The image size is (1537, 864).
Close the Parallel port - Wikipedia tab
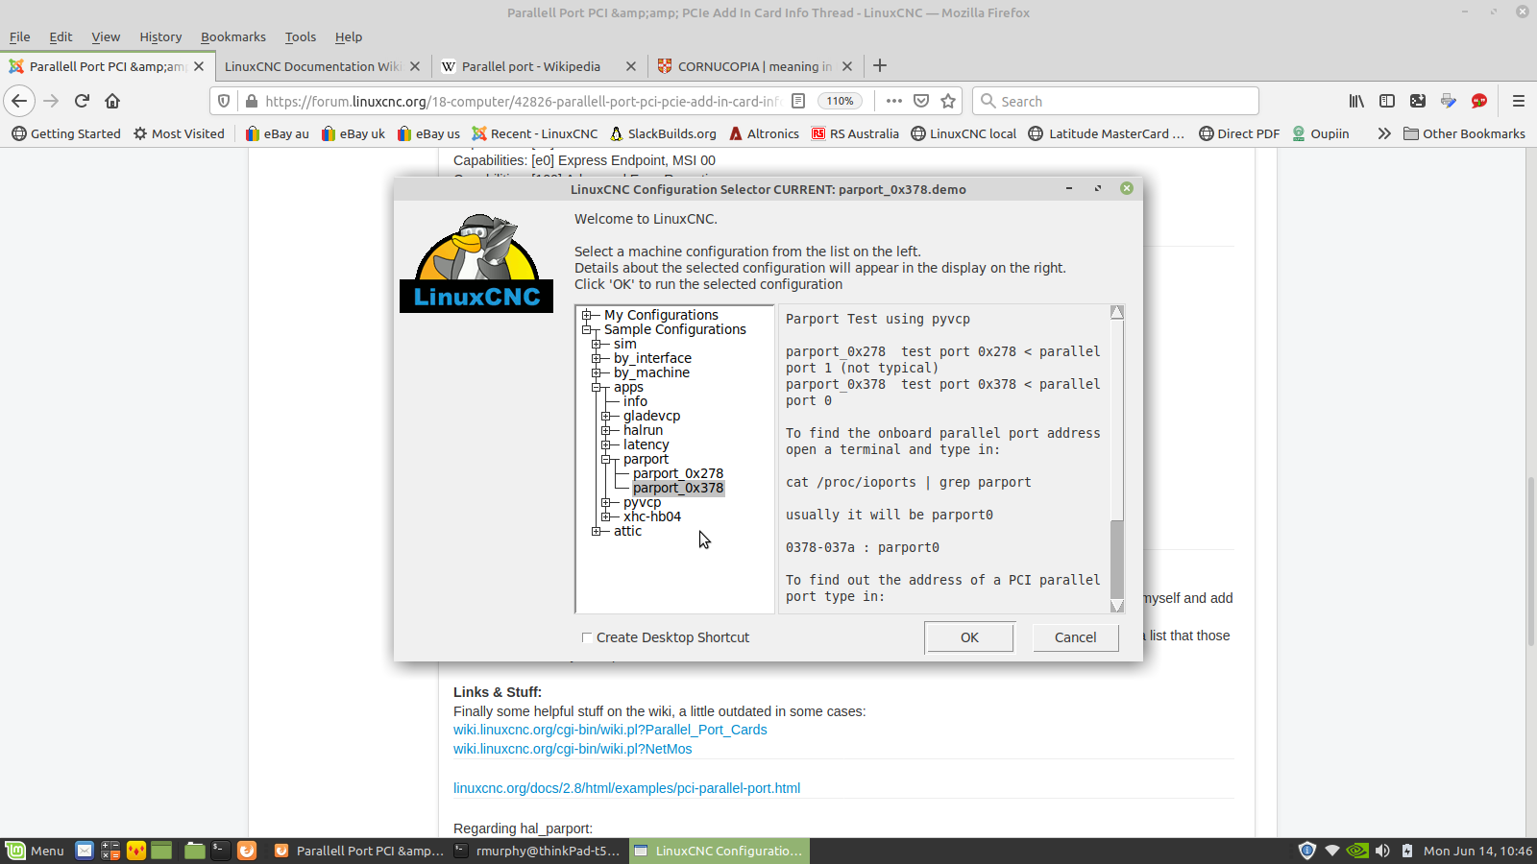(x=630, y=66)
